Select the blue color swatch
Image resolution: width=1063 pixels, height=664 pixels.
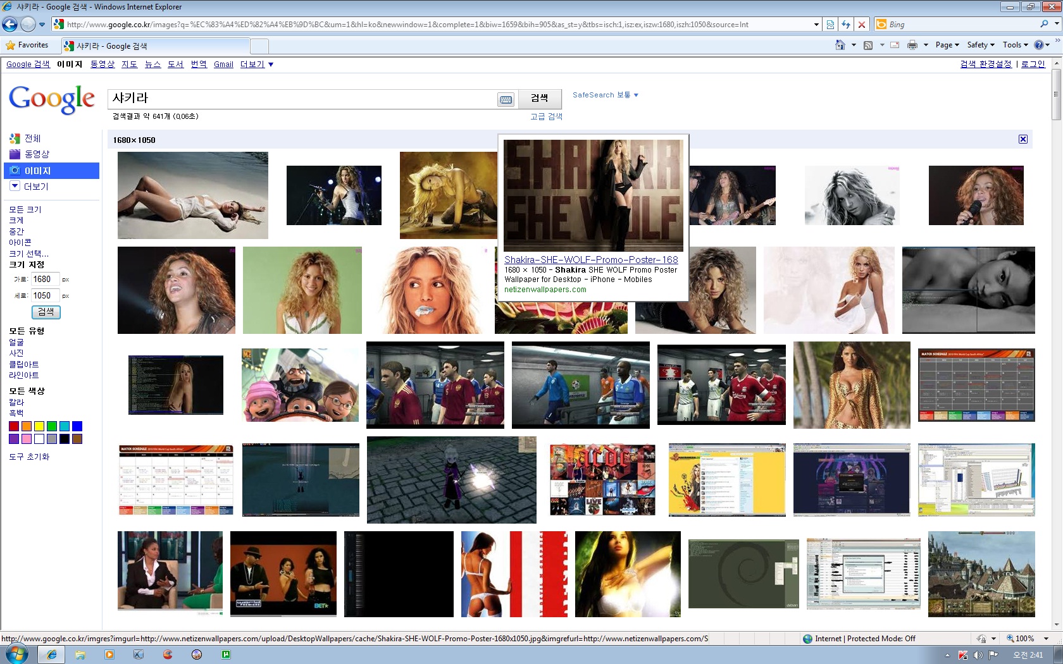77,426
